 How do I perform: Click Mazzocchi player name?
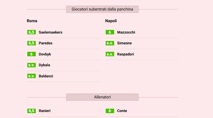[126, 32]
